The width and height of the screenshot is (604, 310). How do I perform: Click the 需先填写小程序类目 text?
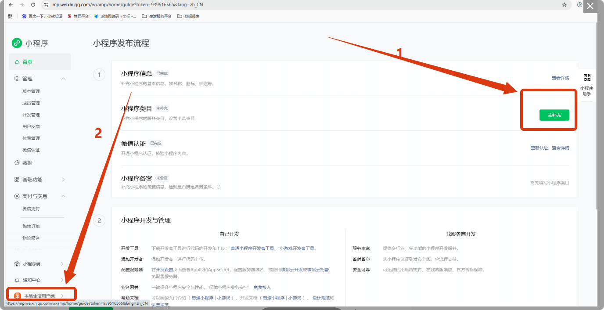tap(550, 183)
